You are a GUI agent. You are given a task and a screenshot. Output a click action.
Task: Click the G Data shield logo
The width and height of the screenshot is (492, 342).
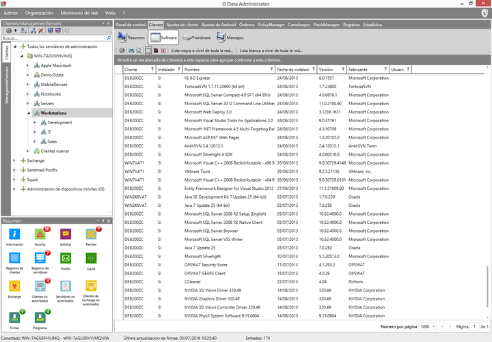[x=484, y=13]
